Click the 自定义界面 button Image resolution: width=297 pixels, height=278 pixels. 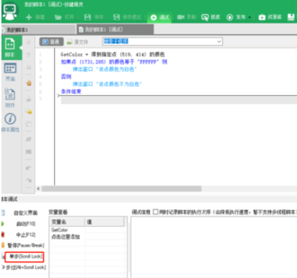tap(25, 213)
